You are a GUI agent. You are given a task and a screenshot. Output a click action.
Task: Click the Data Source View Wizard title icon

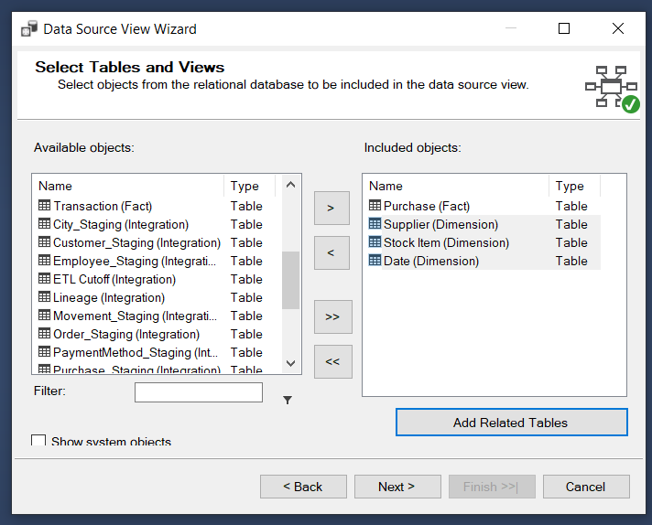[29, 28]
